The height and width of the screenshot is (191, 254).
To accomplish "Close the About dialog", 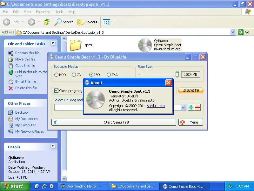I will [x=169, y=83].
